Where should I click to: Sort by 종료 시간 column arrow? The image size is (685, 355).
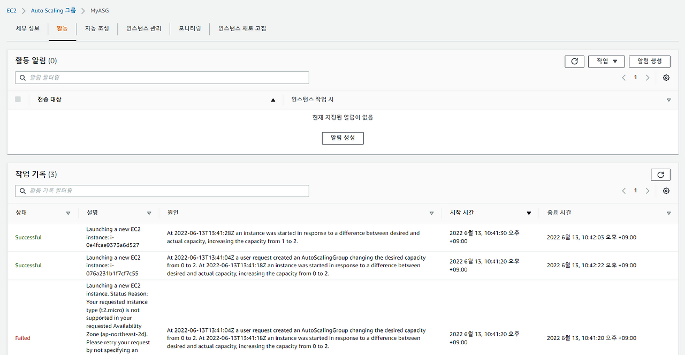click(669, 213)
